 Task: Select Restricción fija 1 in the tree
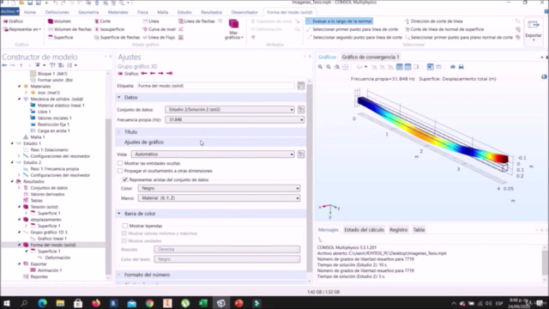[53, 124]
